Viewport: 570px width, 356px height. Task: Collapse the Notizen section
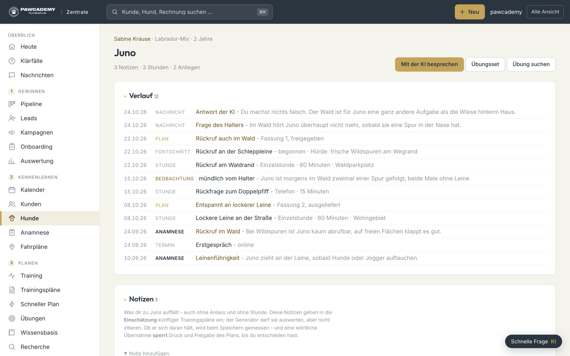[x=125, y=300]
